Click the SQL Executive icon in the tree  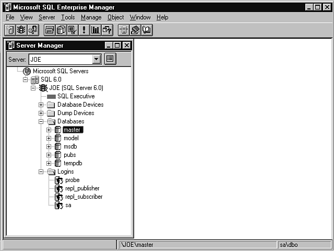pos(51,96)
